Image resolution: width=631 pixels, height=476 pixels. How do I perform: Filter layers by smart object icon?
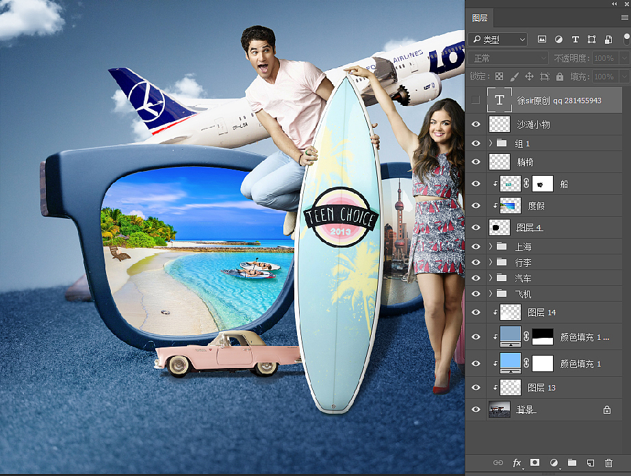[608, 40]
